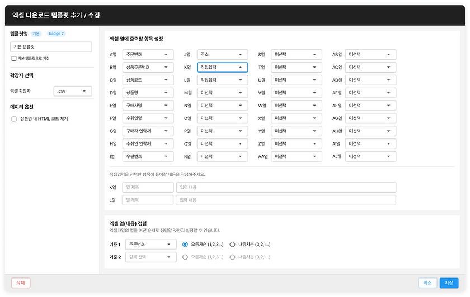Open the 엑셀 확장자 .csv dropdown

tap(73, 91)
